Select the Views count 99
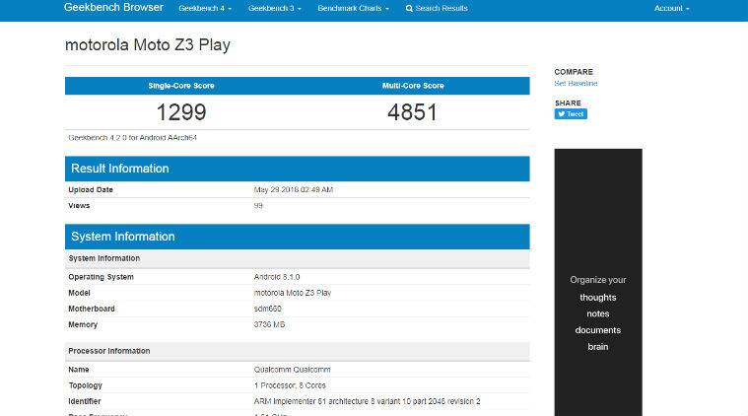 (258, 206)
